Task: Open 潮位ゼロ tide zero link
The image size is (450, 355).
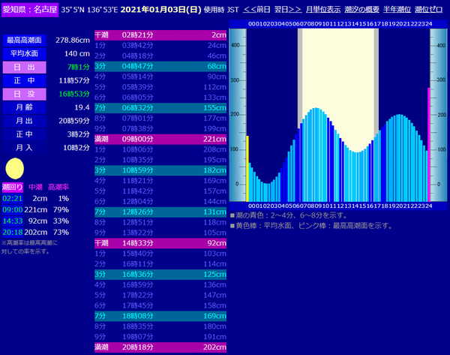Action: (428, 10)
